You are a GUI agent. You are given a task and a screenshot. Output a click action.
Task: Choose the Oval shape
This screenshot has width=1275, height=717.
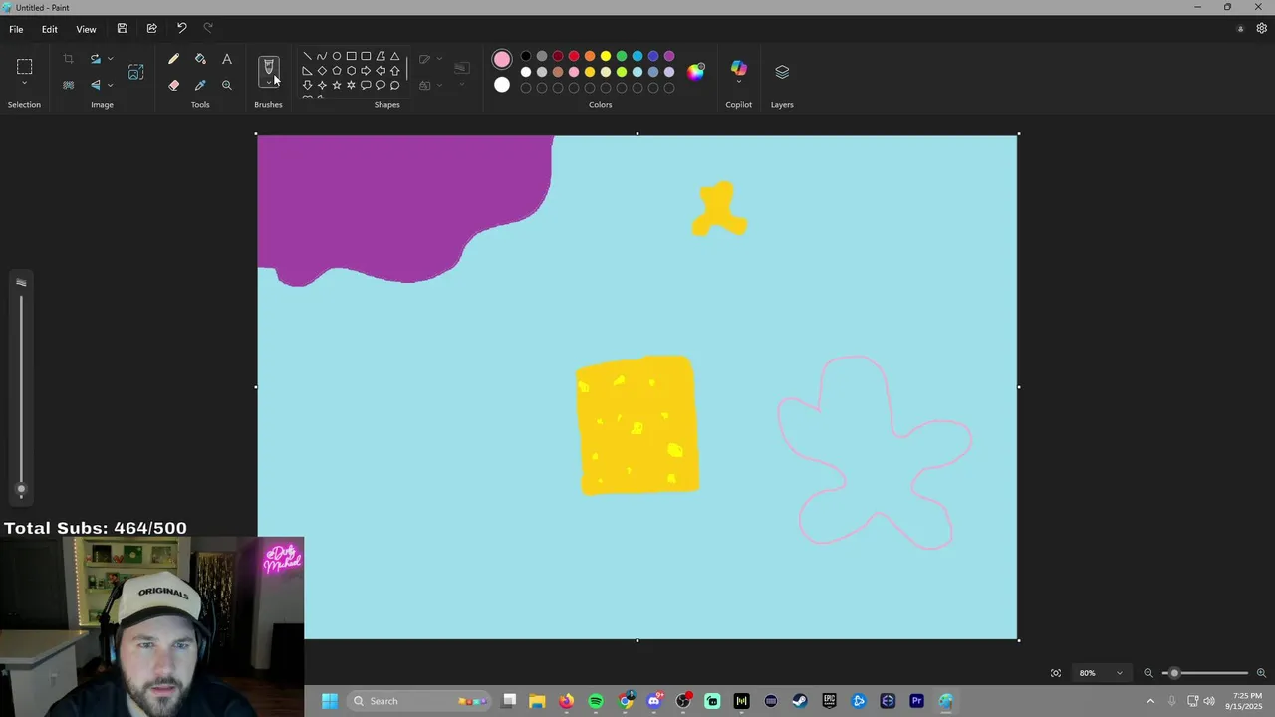pyautogui.click(x=337, y=56)
